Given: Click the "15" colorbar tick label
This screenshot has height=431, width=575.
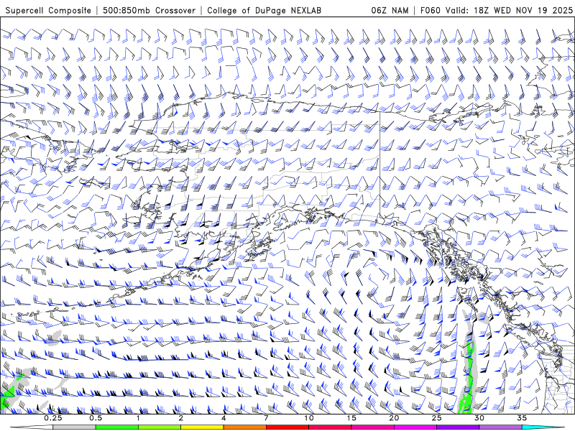Looking at the screenshot, I should pos(351,418).
